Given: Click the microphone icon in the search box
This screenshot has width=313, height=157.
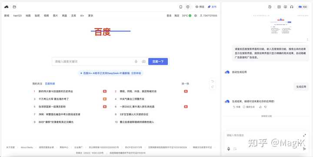Looking at the screenshot, I should 136,62.
